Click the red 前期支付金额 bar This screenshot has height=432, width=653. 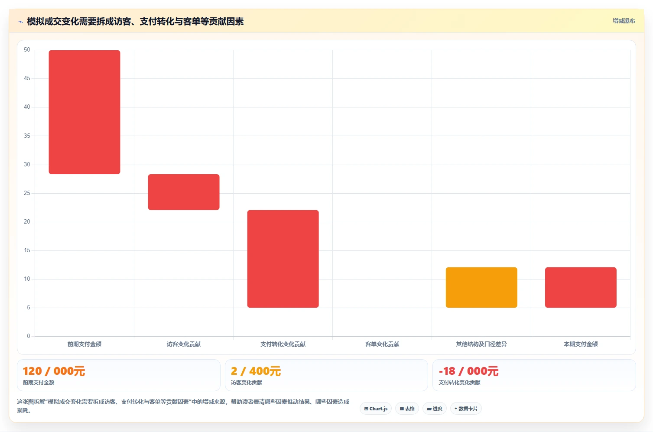84,112
